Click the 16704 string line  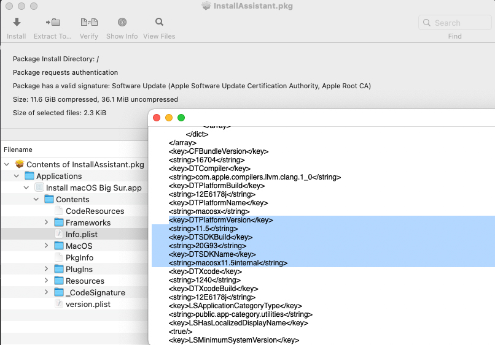[x=206, y=160]
